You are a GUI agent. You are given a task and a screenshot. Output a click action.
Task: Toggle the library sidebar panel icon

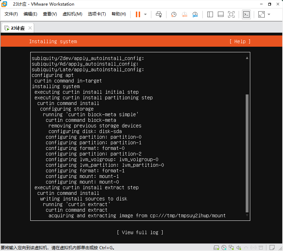(210, 14)
